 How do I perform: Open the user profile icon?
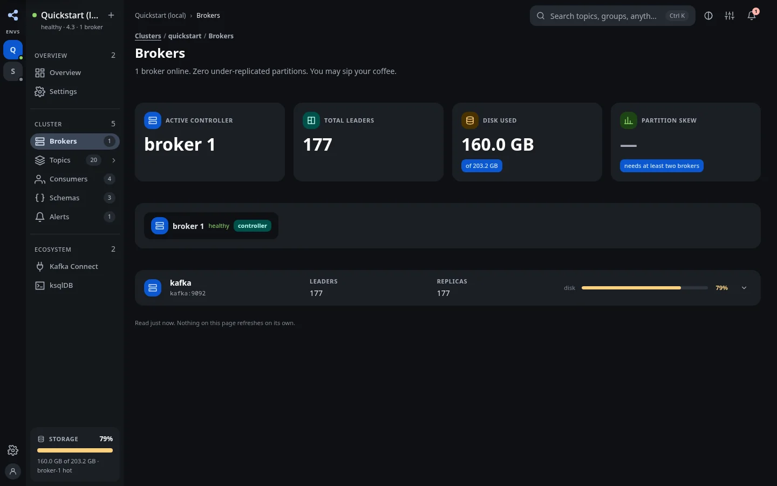coord(13,471)
